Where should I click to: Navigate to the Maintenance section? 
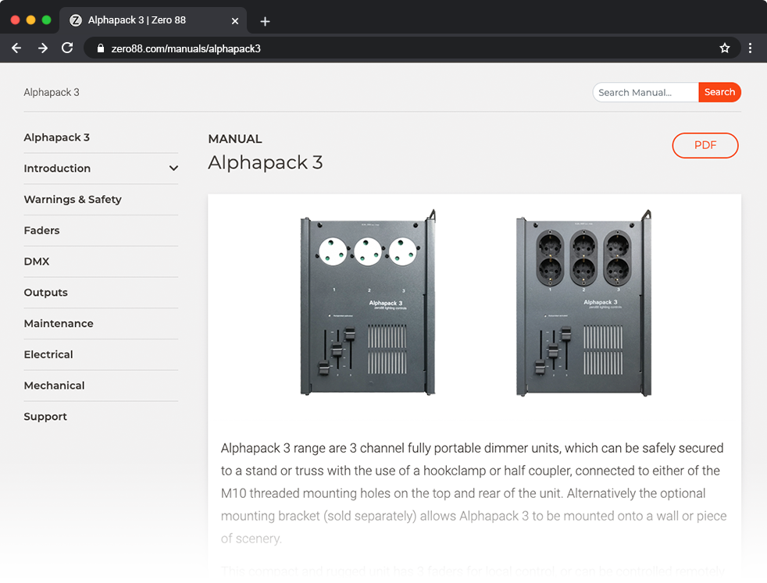click(59, 324)
